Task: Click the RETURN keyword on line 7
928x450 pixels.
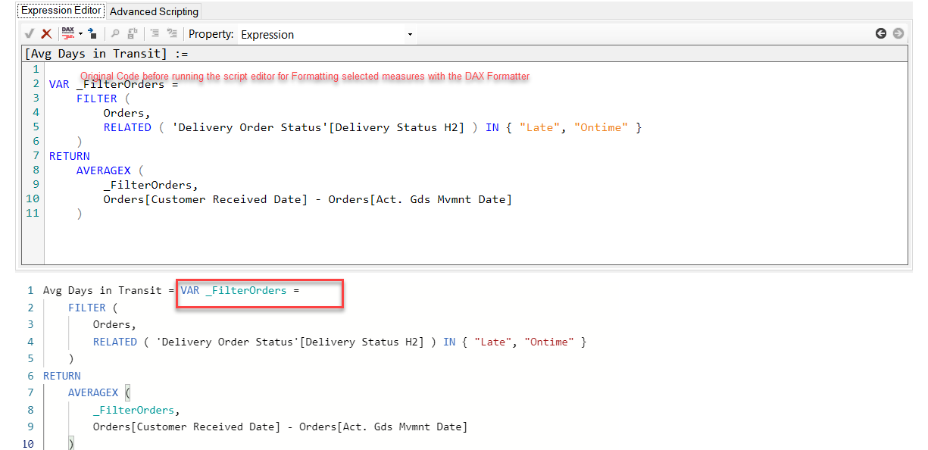Action: (x=69, y=155)
